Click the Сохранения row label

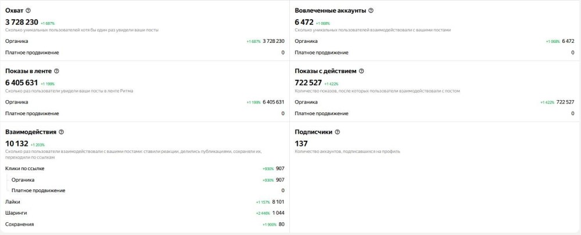tap(20, 225)
